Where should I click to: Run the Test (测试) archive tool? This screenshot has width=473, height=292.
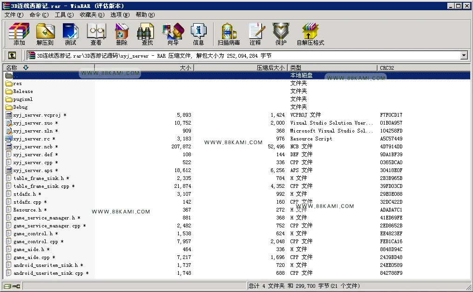[70, 34]
